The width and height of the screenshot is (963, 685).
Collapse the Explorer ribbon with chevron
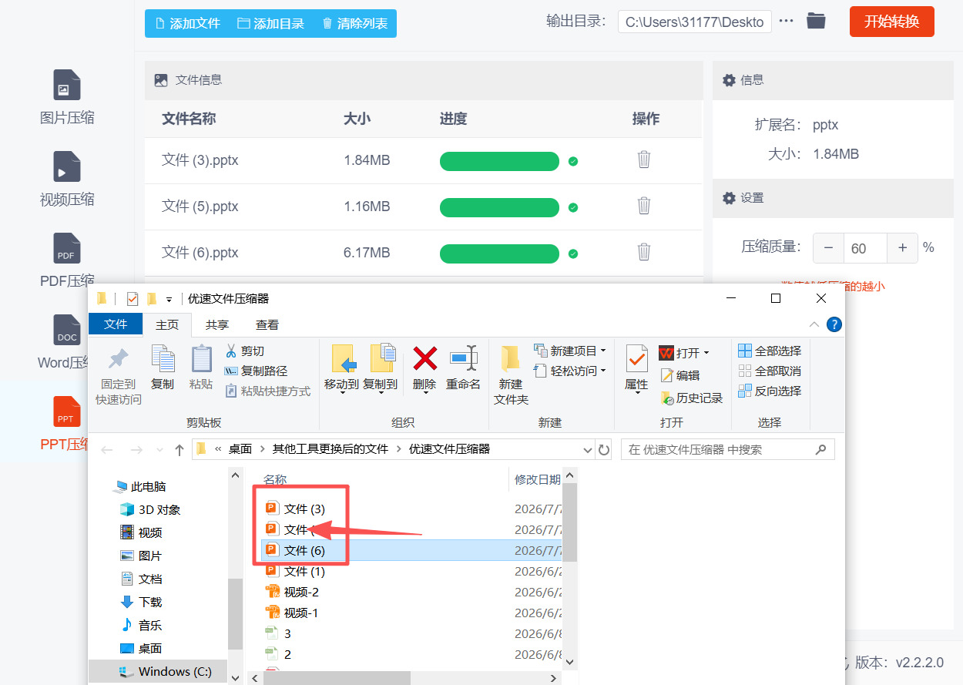814,324
